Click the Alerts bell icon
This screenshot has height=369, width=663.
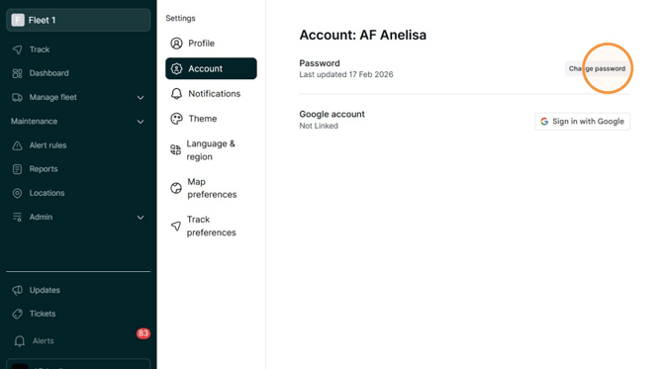20,341
